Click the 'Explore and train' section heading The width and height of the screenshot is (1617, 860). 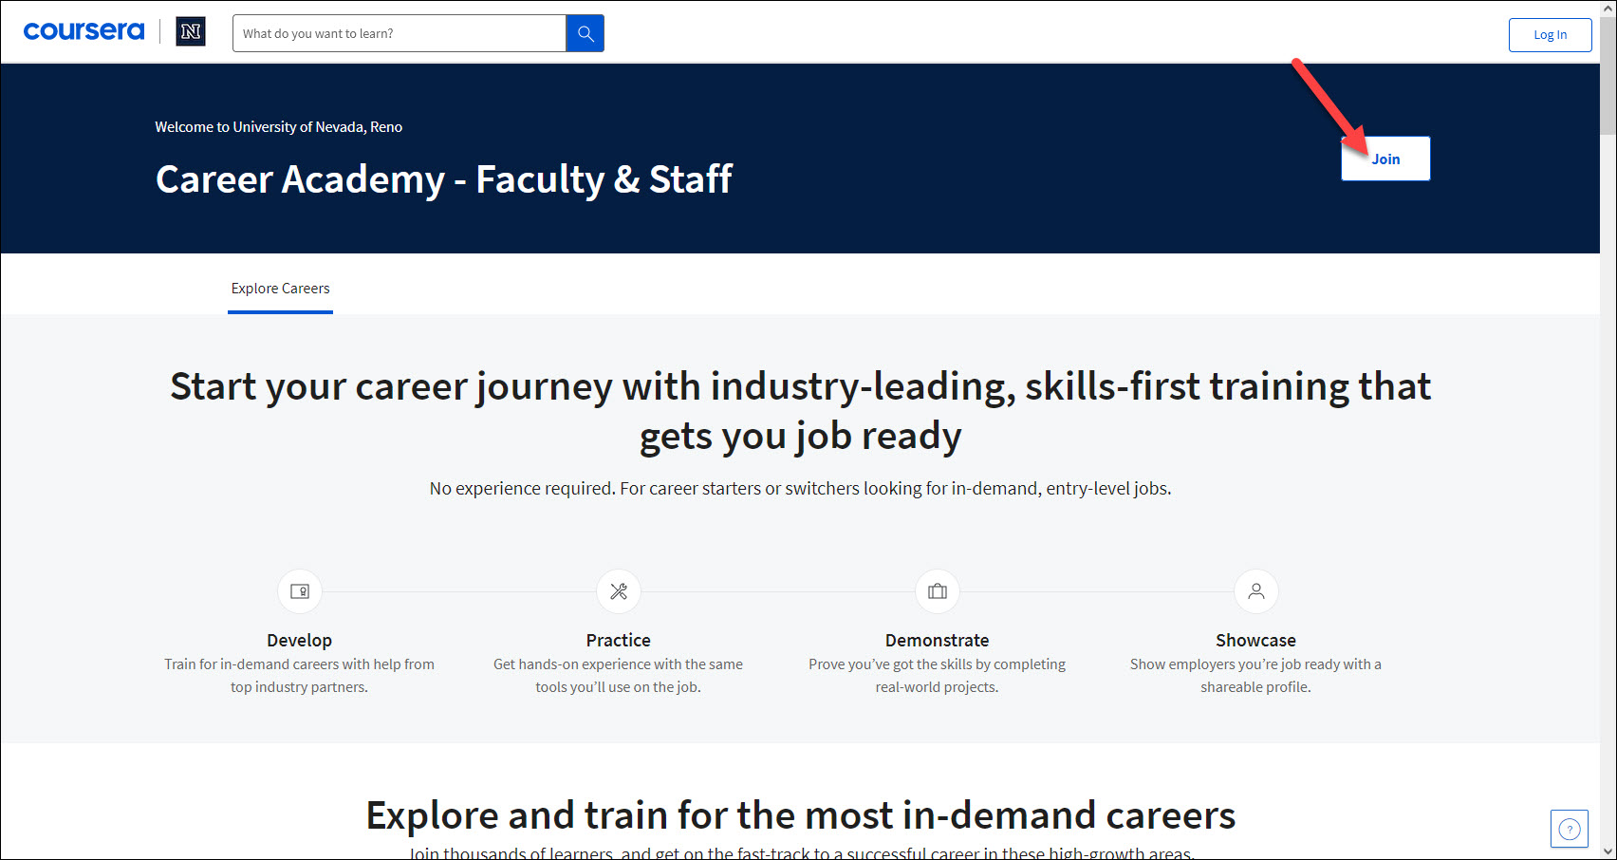[x=800, y=814]
